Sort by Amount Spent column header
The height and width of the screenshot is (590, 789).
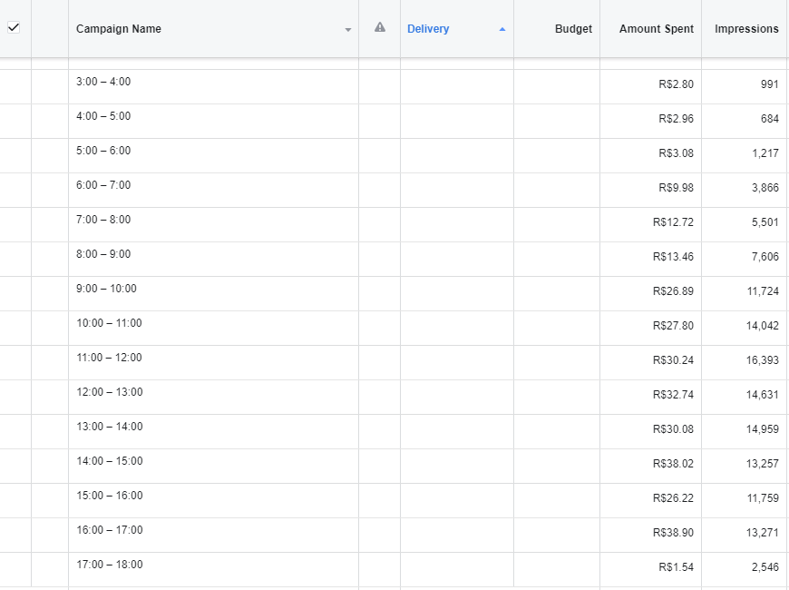click(656, 29)
